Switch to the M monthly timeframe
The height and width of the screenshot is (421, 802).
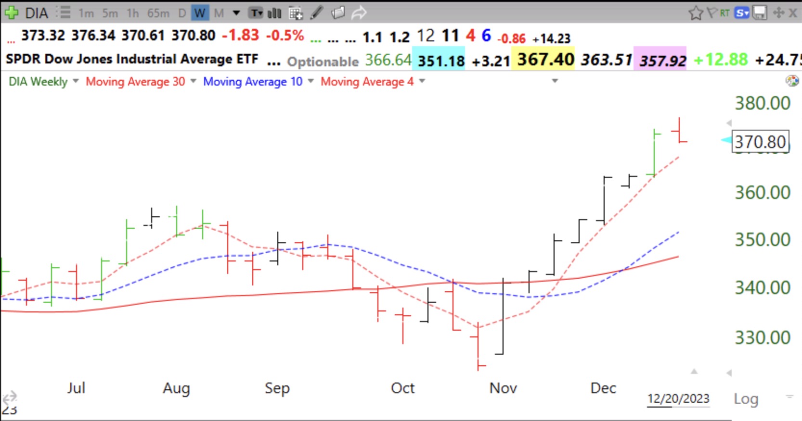tap(219, 13)
